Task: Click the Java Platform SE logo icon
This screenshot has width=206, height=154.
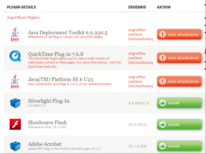Action: [15, 81]
